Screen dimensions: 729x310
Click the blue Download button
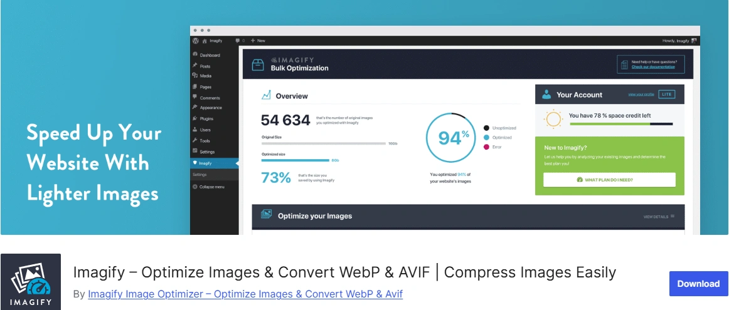(698, 284)
